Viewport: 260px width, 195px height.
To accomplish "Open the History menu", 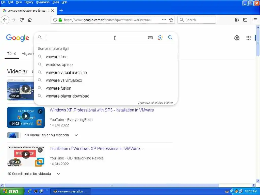I will (29, 2).
